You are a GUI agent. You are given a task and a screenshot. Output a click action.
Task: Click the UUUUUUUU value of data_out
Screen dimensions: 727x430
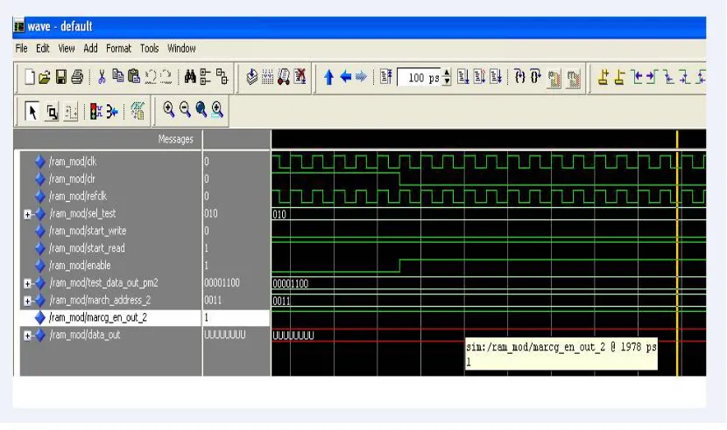pyautogui.click(x=225, y=335)
